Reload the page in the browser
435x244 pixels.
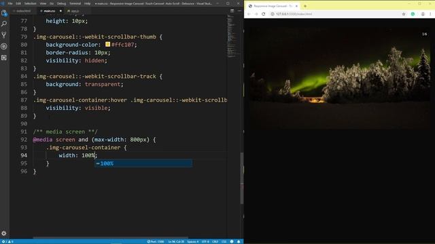click(x=264, y=14)
